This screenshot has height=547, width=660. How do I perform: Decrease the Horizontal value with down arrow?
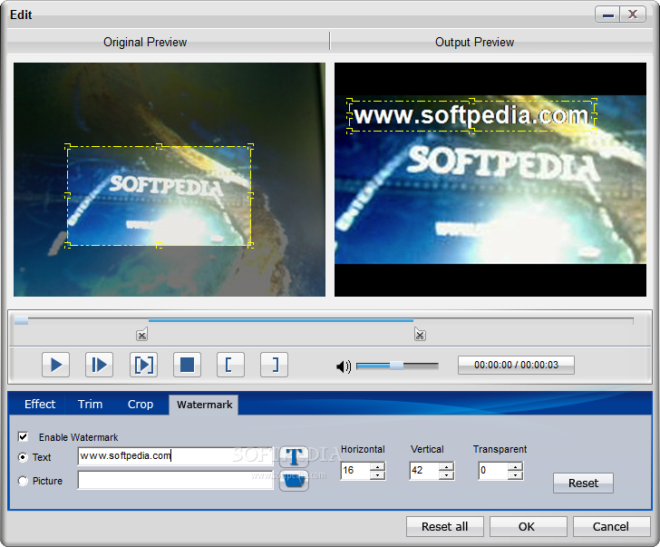tap(377, 475)
